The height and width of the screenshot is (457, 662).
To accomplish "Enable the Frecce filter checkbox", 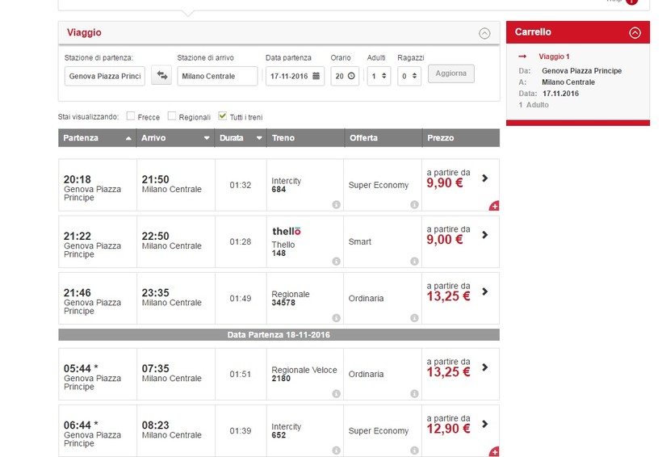I will (x=131, y=116).
